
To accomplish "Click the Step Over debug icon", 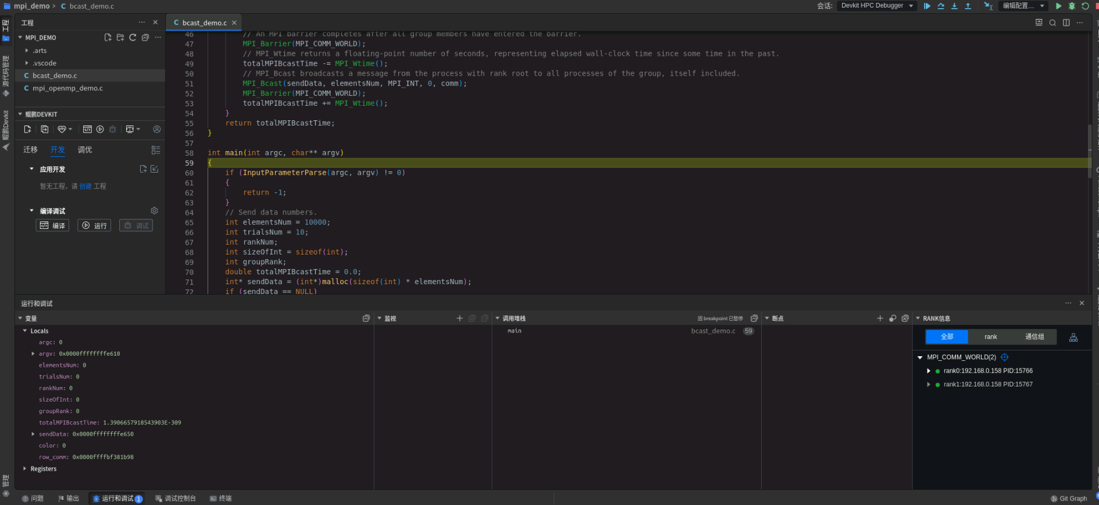I will point(941,6).
